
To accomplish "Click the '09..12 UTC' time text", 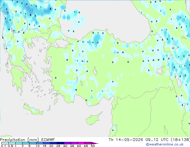I will coord(157,140).
